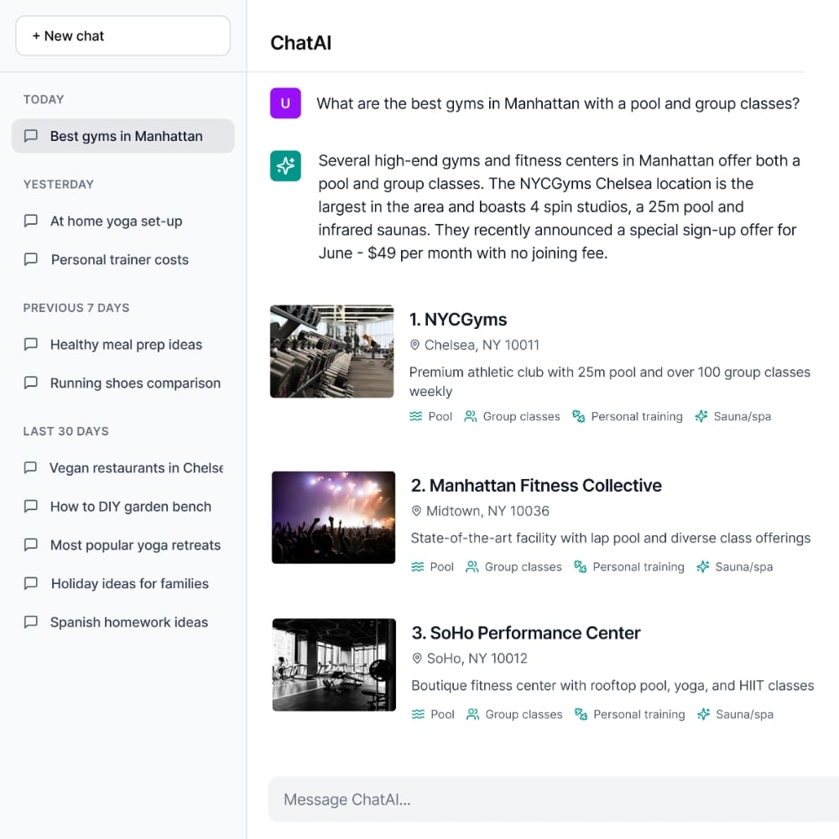This screenshot has width=839, height=839.
Task: Open Most popular yoga retreats chat
Action: coord(122,545)
